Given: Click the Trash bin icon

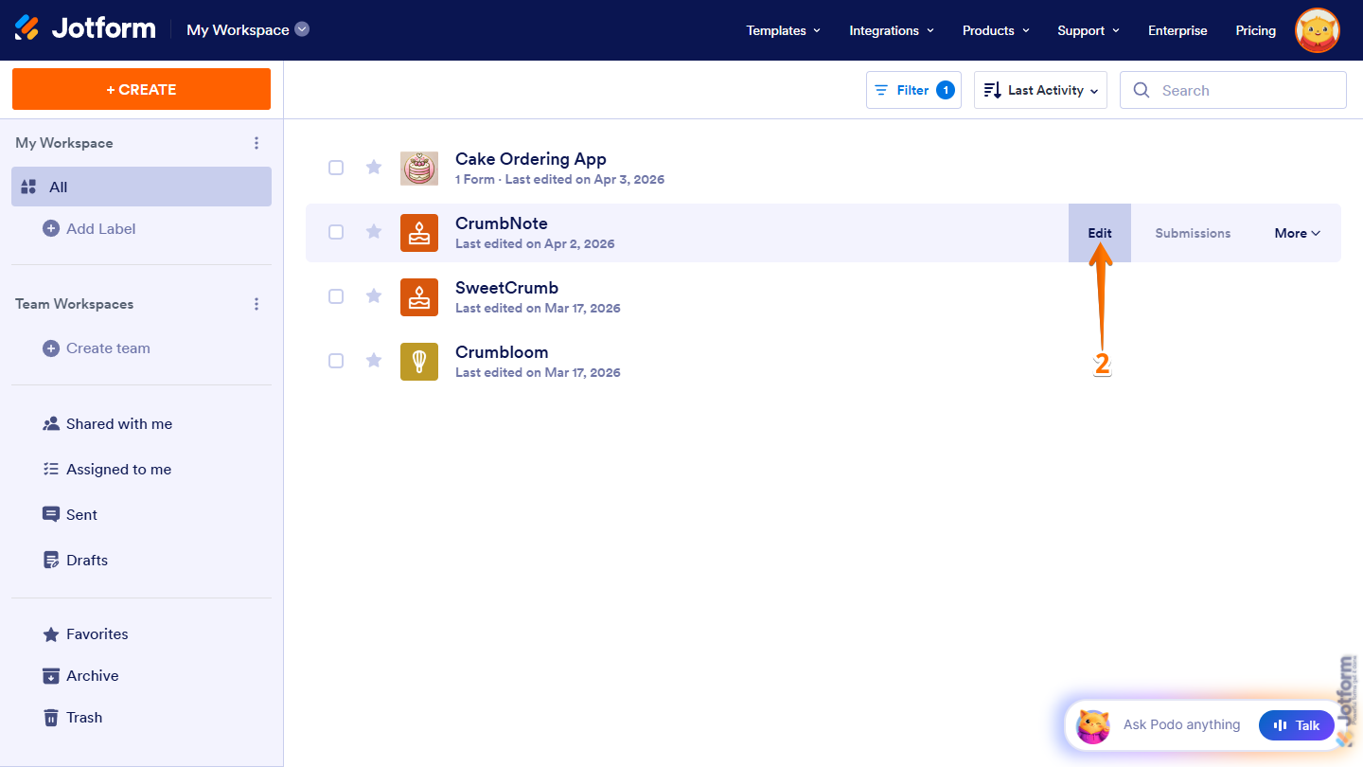Looking at the screenshot, I should [x=51, y=718].
